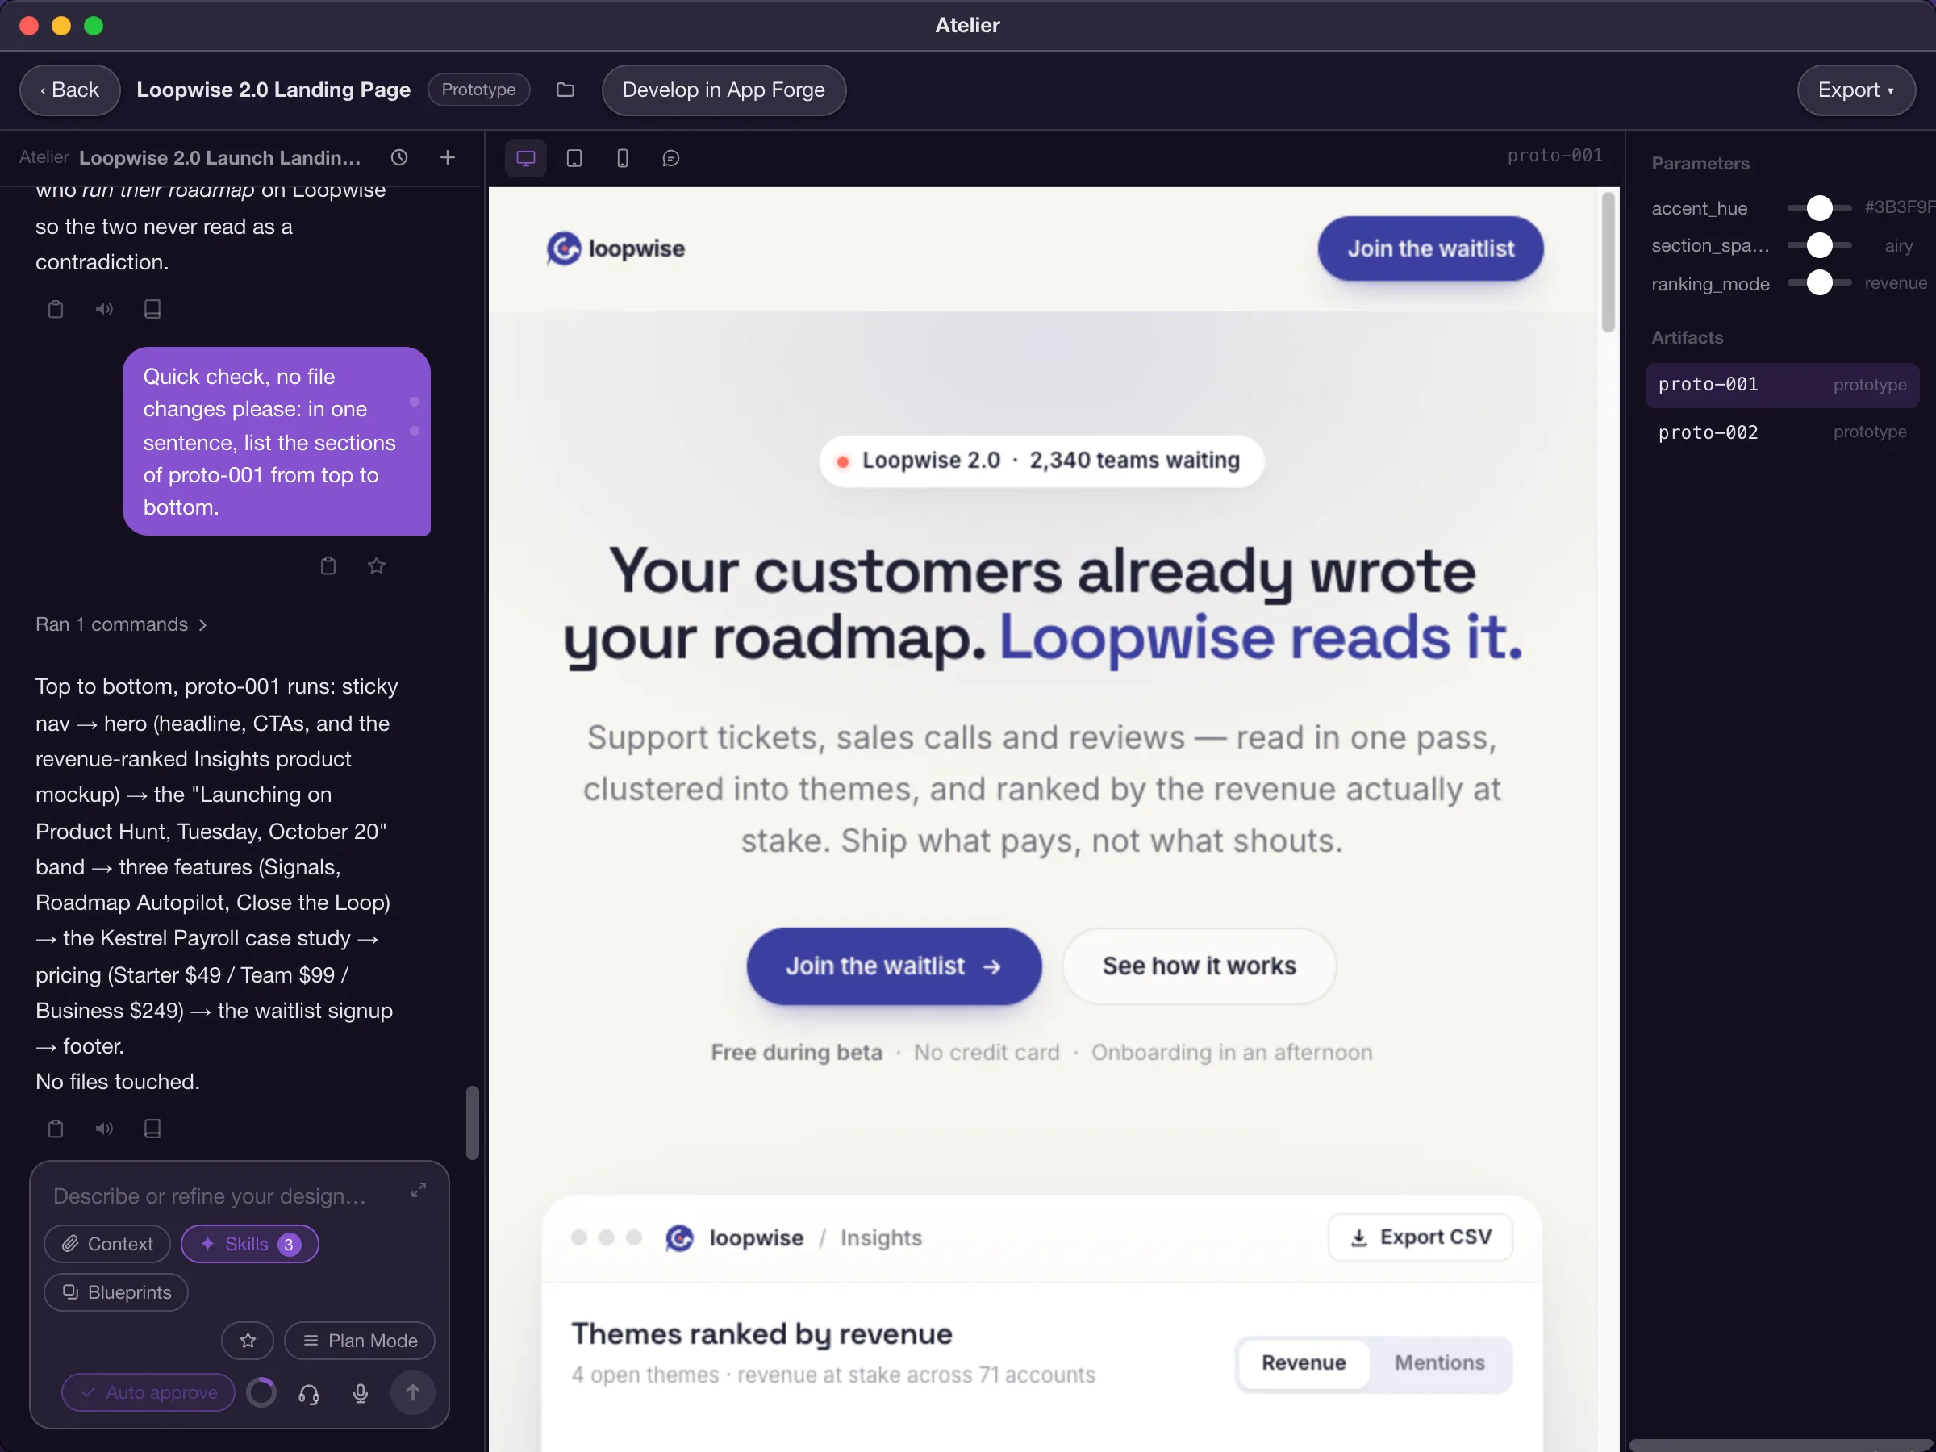Image resolution: width=1936 pixels, height=1452 pixels.
Task: Click the preview vertical scrollbar
Action: (1608, 262)
